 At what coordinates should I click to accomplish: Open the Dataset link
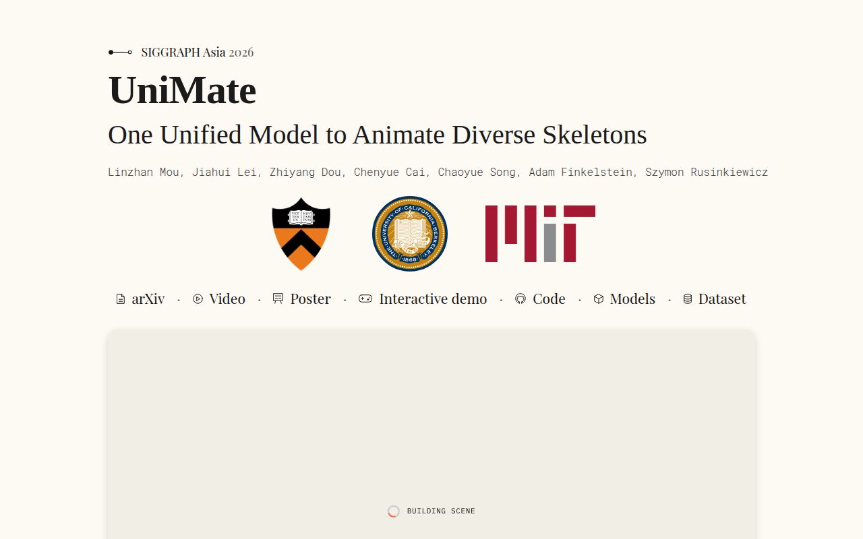(715, 299)
